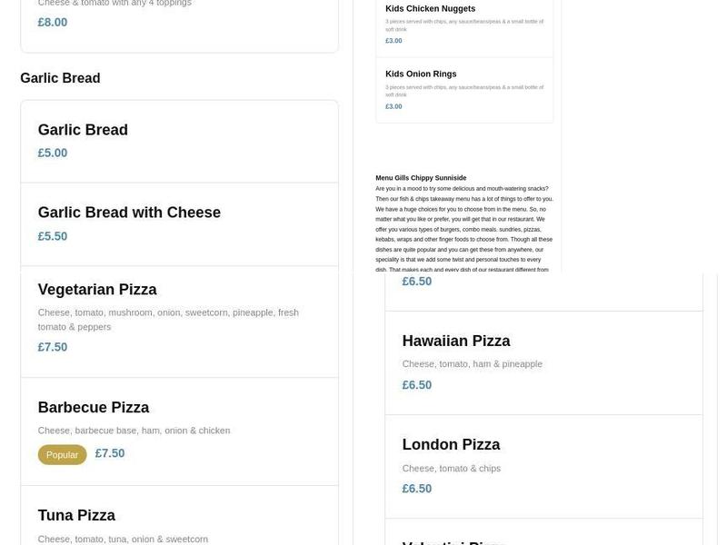727x545 pixels.
Task: Click the £8.00 price at the top
Action: pyautogui.click(x=53, y=23)
